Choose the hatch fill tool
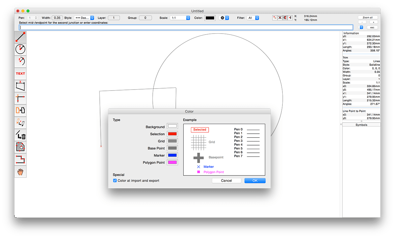Viewport: 395px width, 238px height. (20, 147)
